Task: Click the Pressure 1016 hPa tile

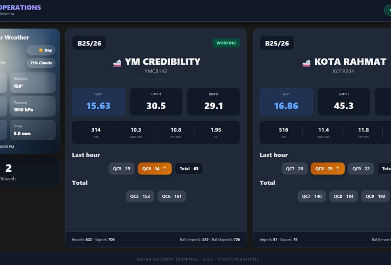Action: tap(33, 107)
